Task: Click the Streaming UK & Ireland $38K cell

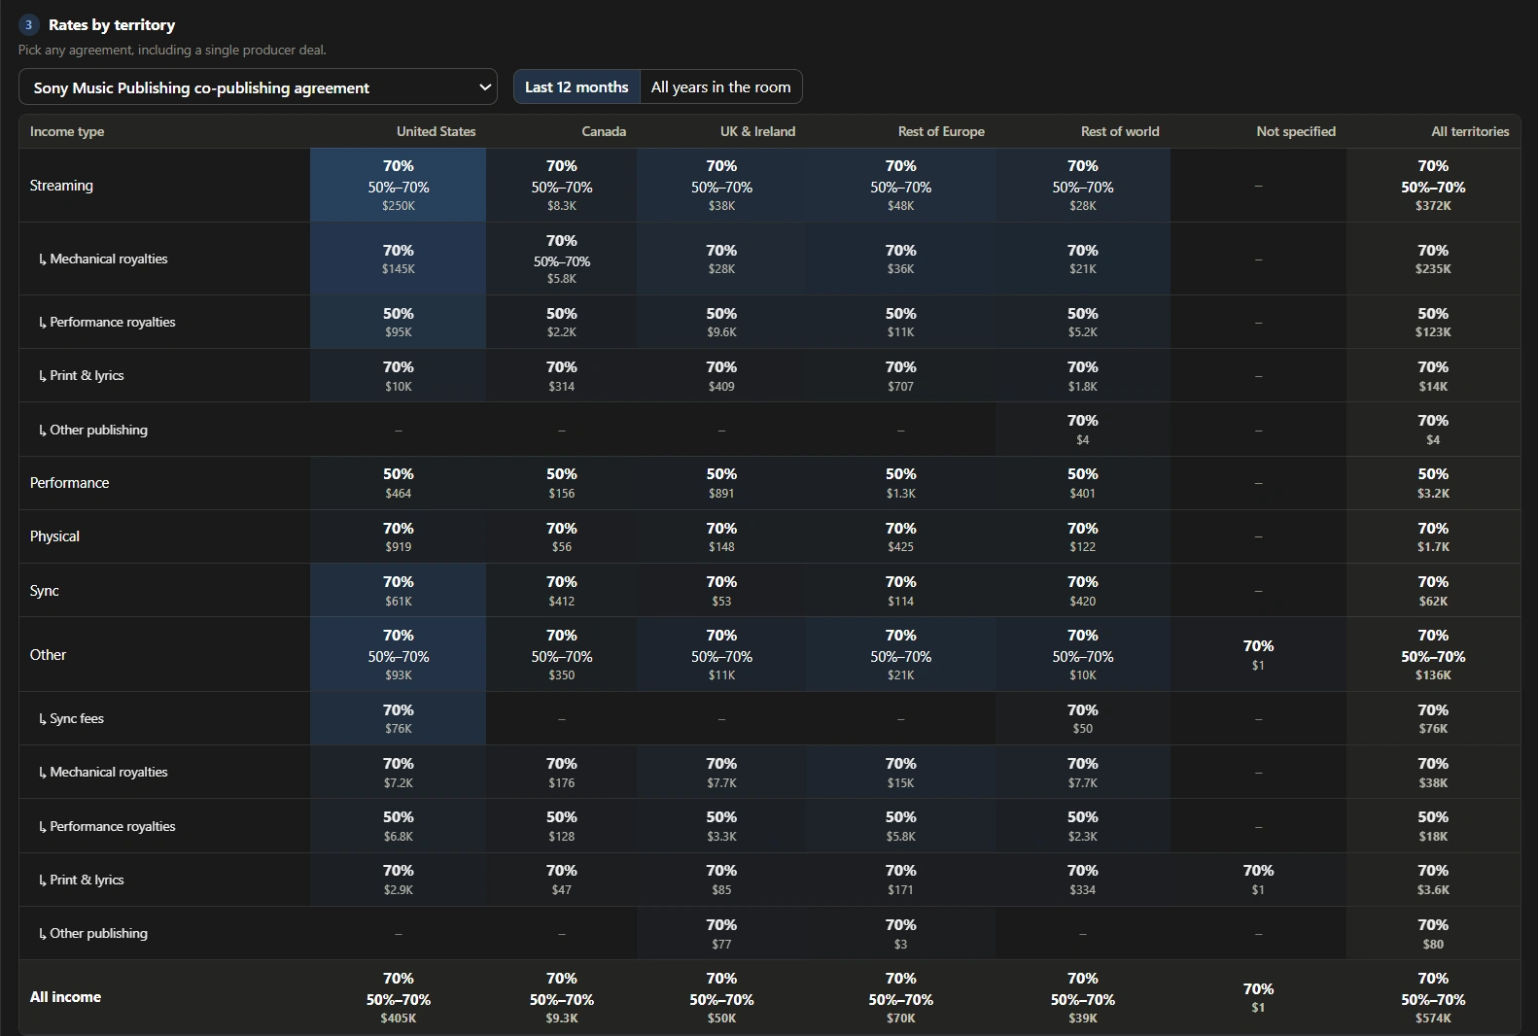Action: click(x=721, y=186)
